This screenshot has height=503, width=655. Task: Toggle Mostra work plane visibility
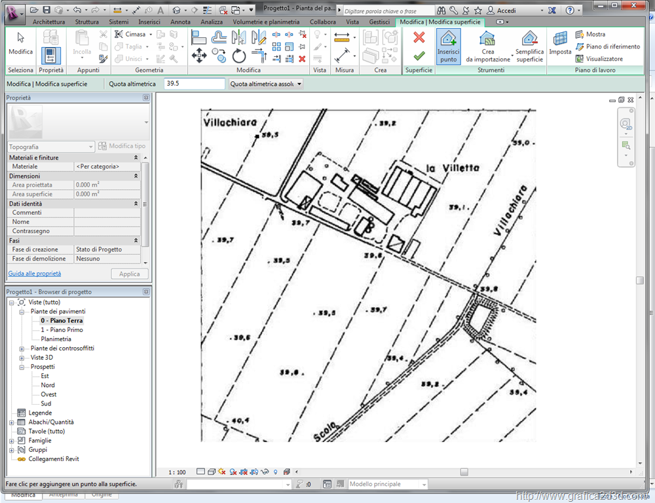click(x=589, y=34)
